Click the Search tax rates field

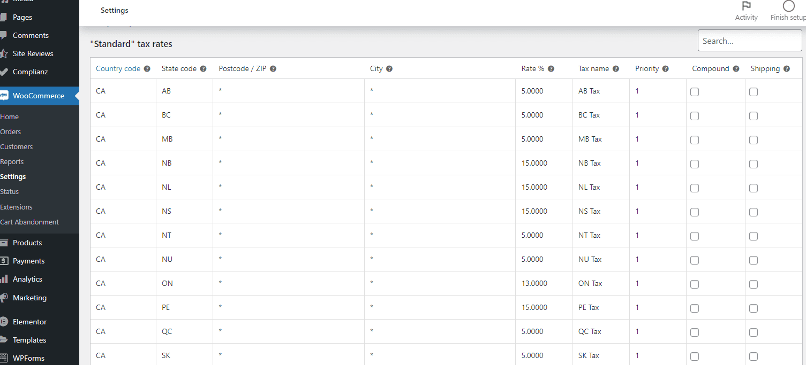point(749,41)
